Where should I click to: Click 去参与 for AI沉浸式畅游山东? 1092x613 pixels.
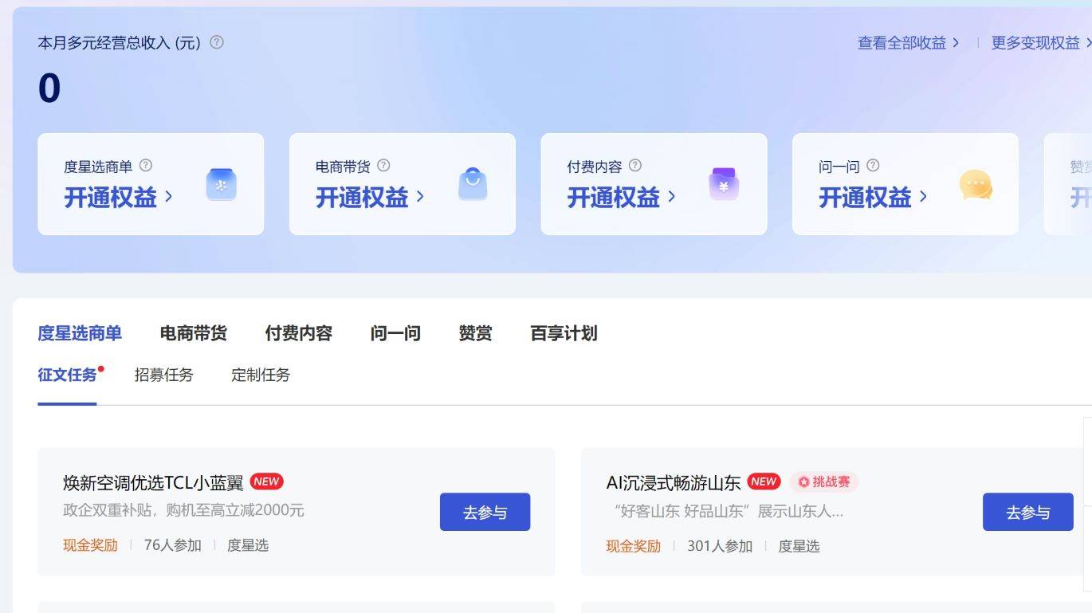[x=1027, y=512]
